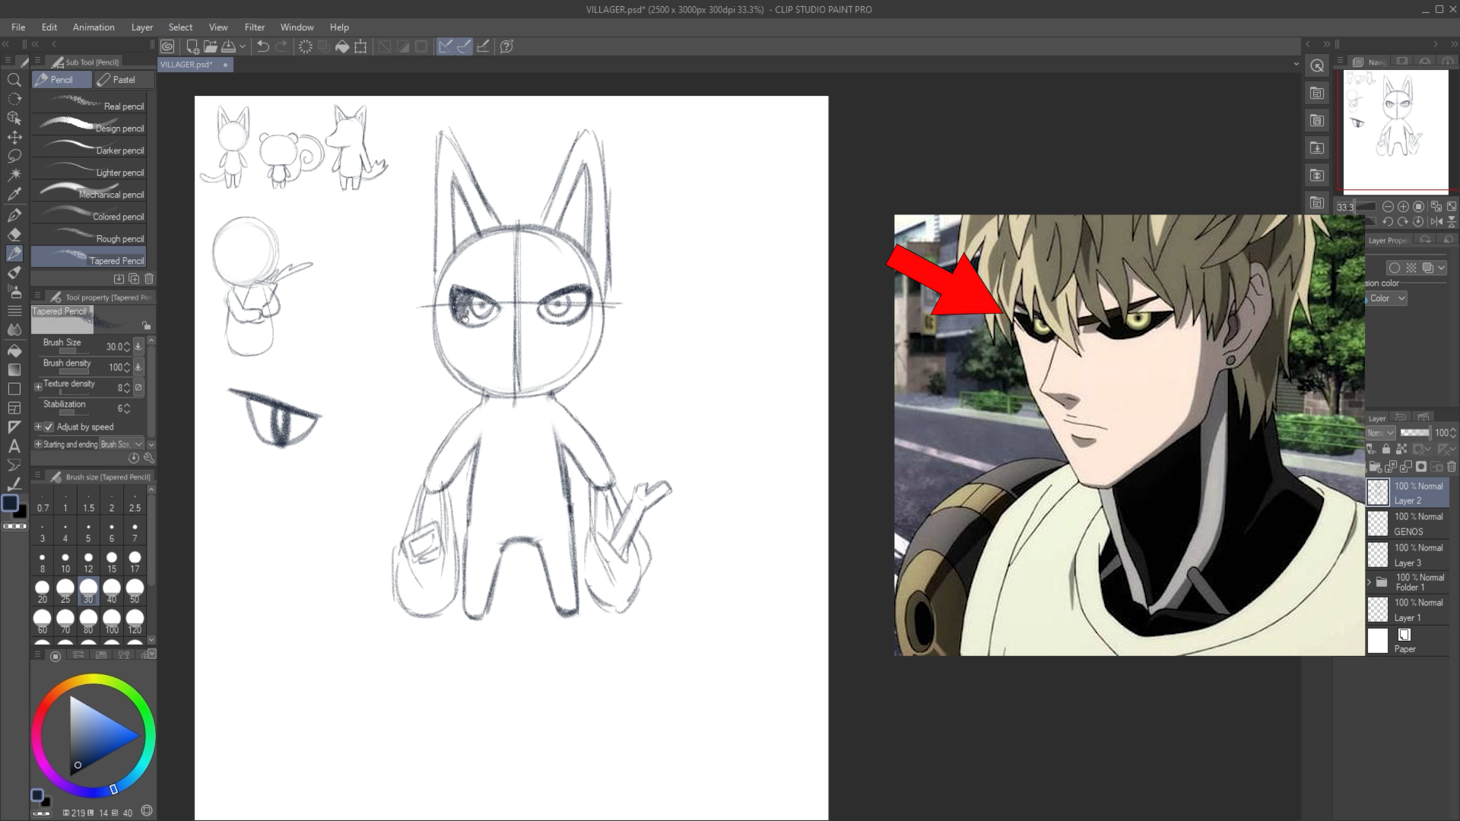Select the Auto select magic wand tool
1460x821 pixels.
tap(14, 175)
